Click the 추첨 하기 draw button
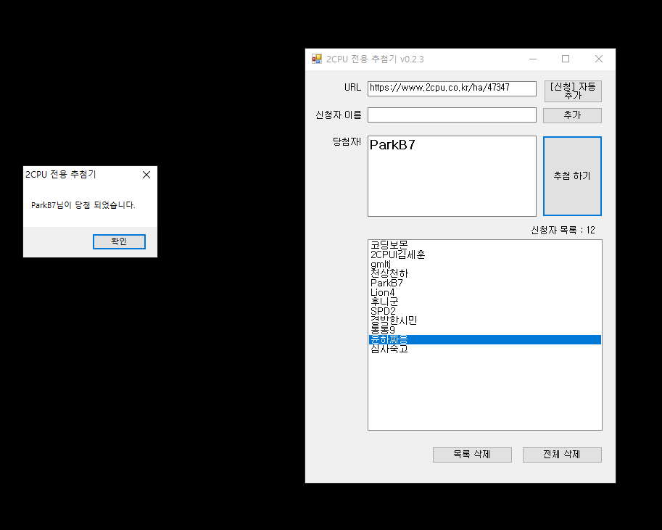Viewport: 662px width, 530px height. (x=572, y=175)
